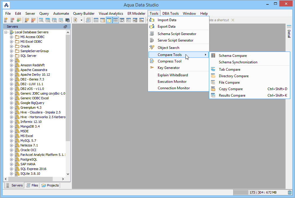
Task: Dismiss the shortcut hint with the X
Action: (x=233, y=20)
